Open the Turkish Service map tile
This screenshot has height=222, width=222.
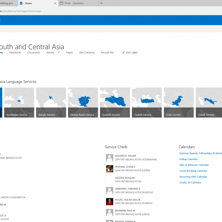coord(147,102)
